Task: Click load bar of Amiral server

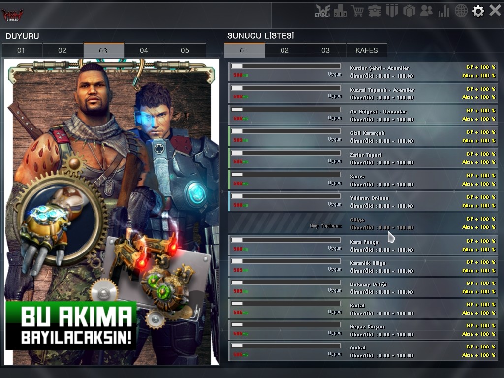Action: pyautogui.click(x=286, y=346)
